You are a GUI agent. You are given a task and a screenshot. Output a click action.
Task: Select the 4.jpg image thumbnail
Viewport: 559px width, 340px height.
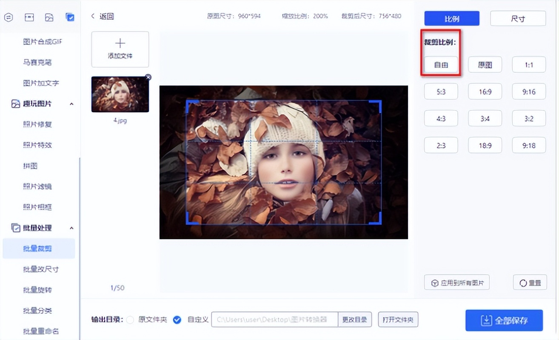pyautogui.click(x=120, y=93)
